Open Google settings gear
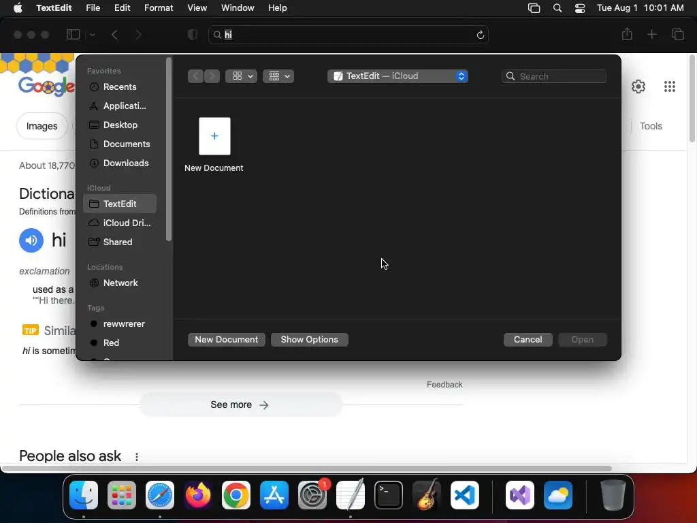The width and height of the screenshot is (697, 523). click(x=638, y=86)
